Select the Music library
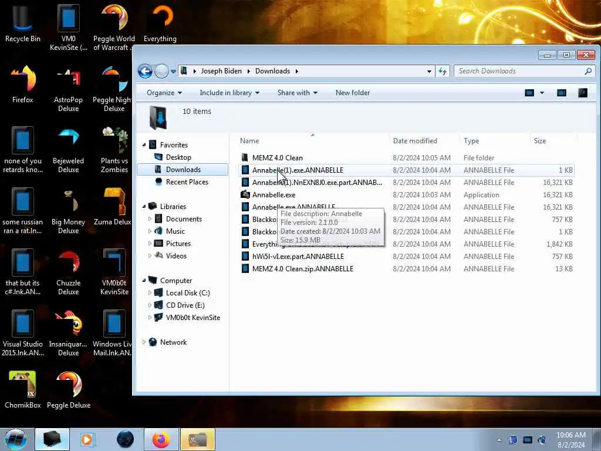The image size is (601, 451). [175, 231]
